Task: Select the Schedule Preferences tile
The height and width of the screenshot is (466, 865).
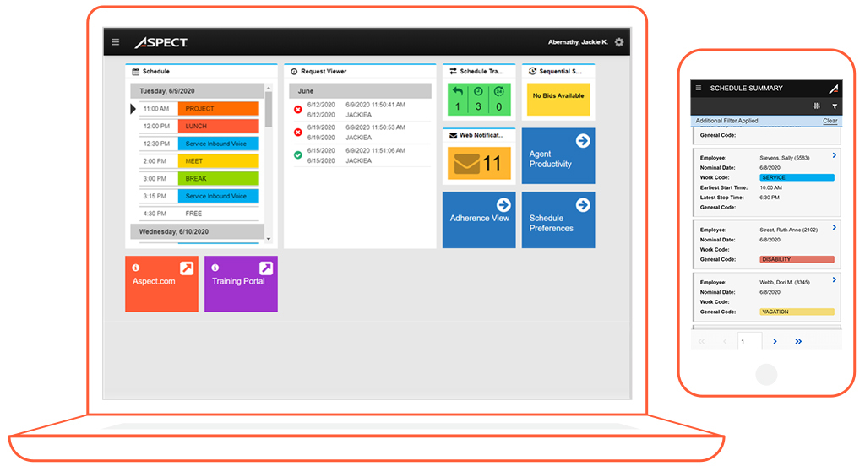Action: 558,219
